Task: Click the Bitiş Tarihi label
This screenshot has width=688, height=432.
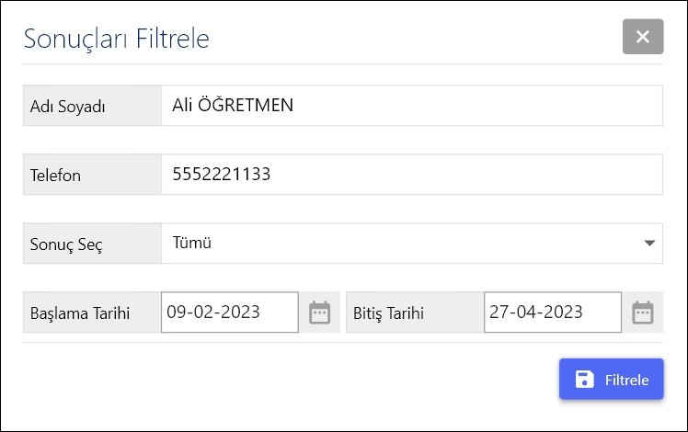Action: (388, 313)
